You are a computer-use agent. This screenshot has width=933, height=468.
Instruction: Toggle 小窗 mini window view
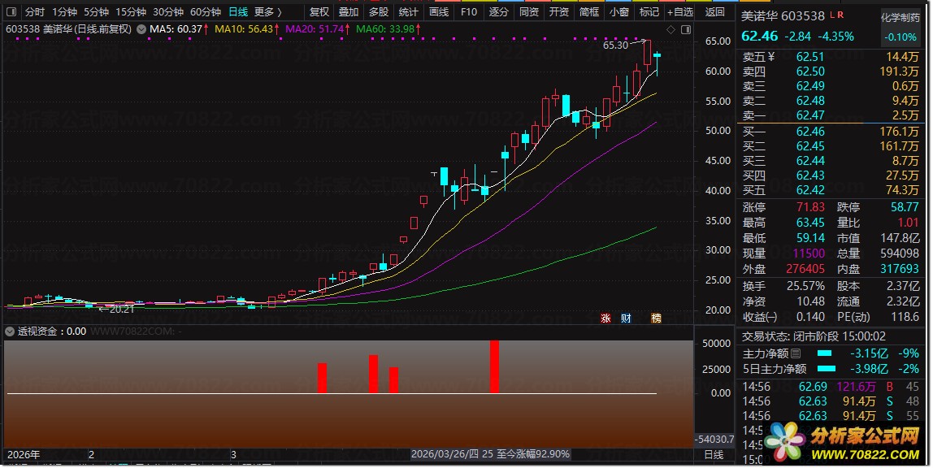[x=618, y=12]
